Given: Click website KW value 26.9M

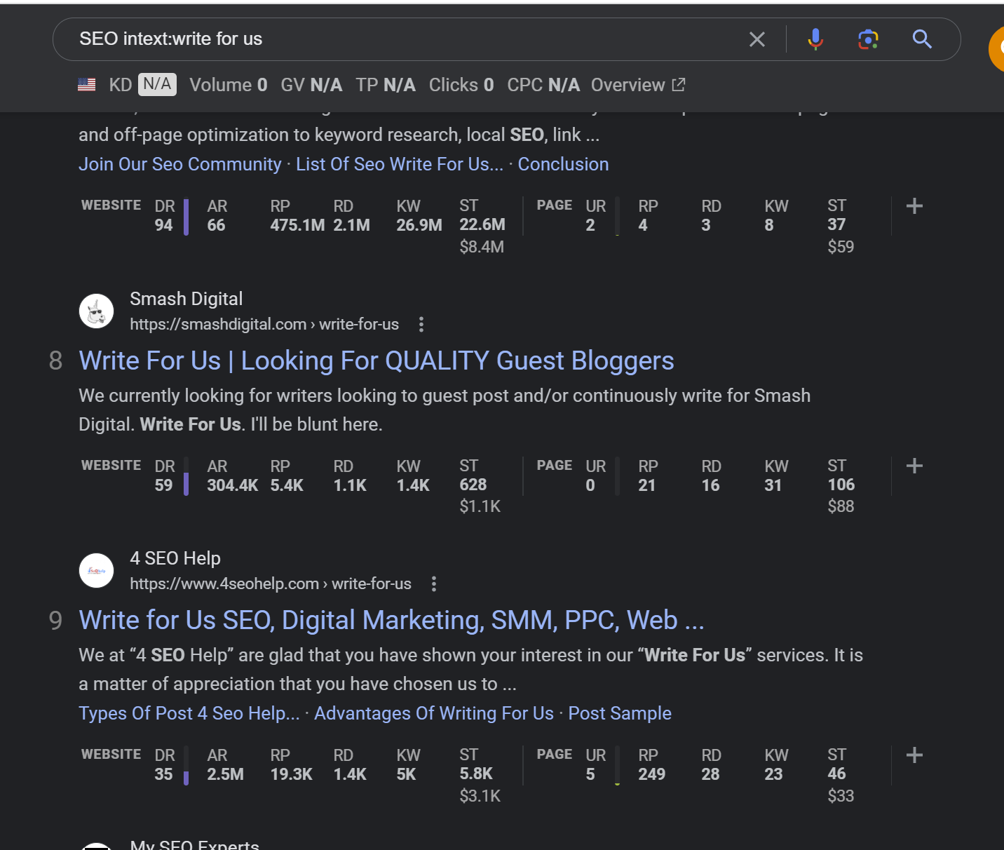Looking at the screenshot, I should point(419,225).
